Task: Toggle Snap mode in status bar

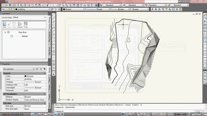Action: coord(32,114)
